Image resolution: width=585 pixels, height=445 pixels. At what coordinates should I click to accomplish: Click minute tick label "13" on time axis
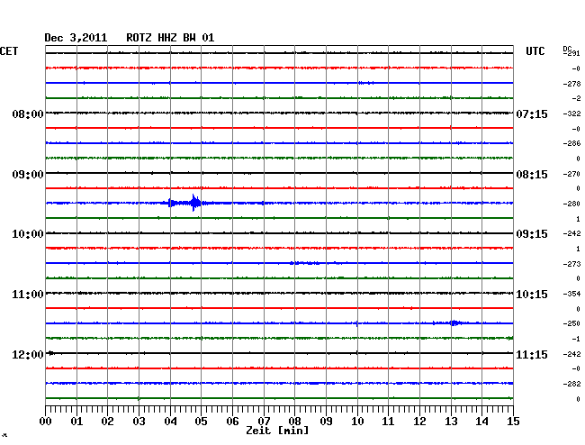pyautogui.click(x=451, y=422)
